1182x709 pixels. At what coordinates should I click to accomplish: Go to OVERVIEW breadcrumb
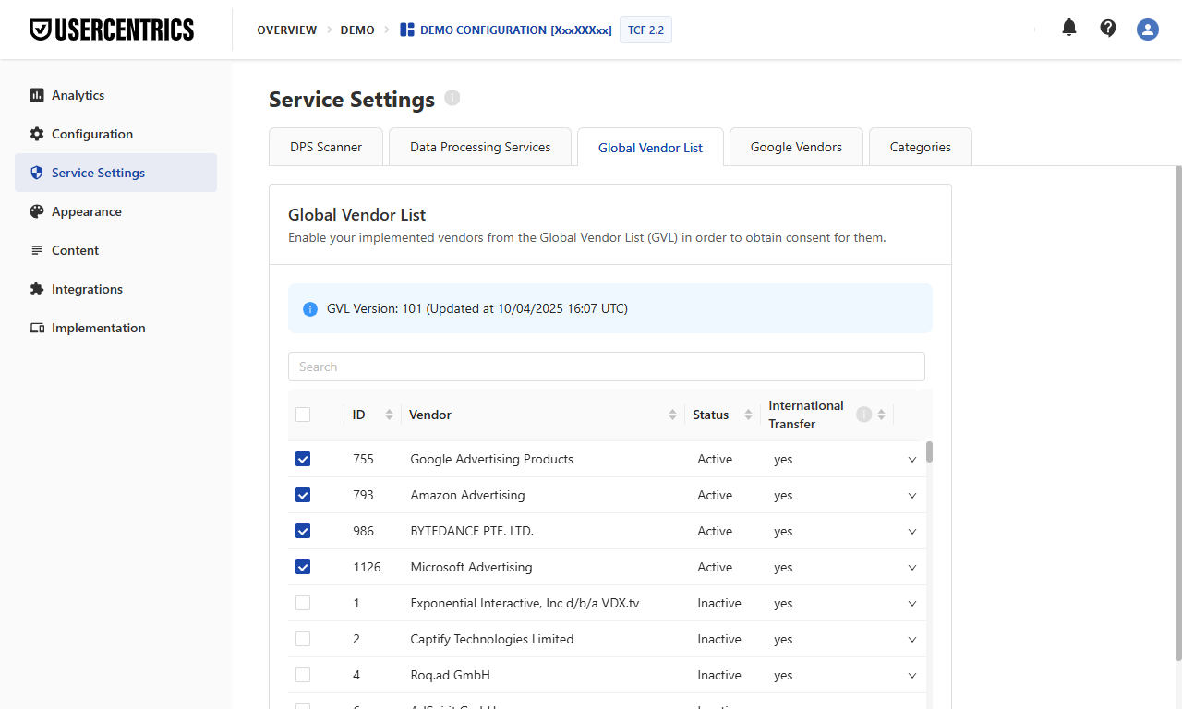(x=287, y=30)
